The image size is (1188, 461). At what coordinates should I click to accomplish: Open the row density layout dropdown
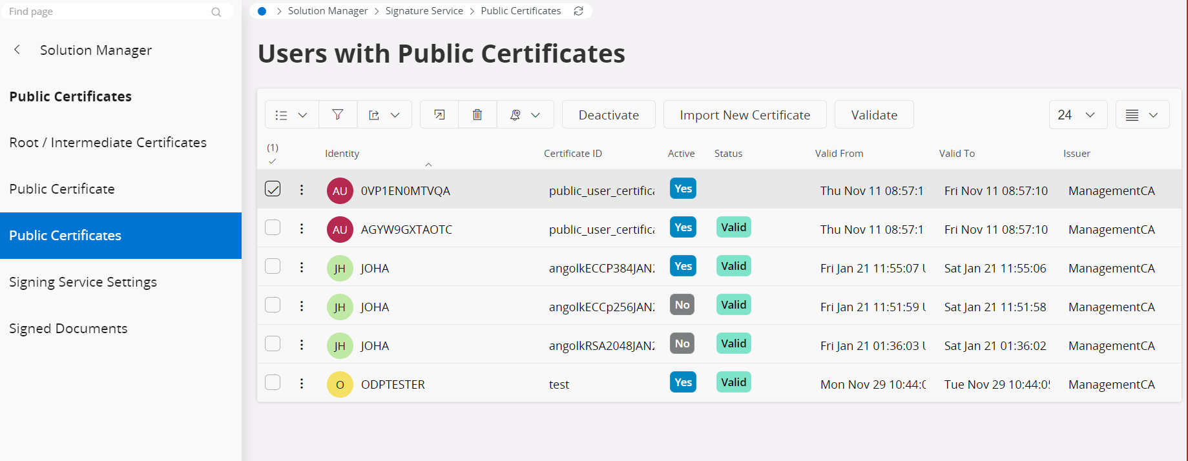click(x=1142, y=115)
